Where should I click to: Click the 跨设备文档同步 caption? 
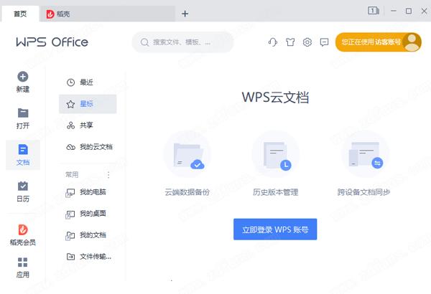[363, 192]
